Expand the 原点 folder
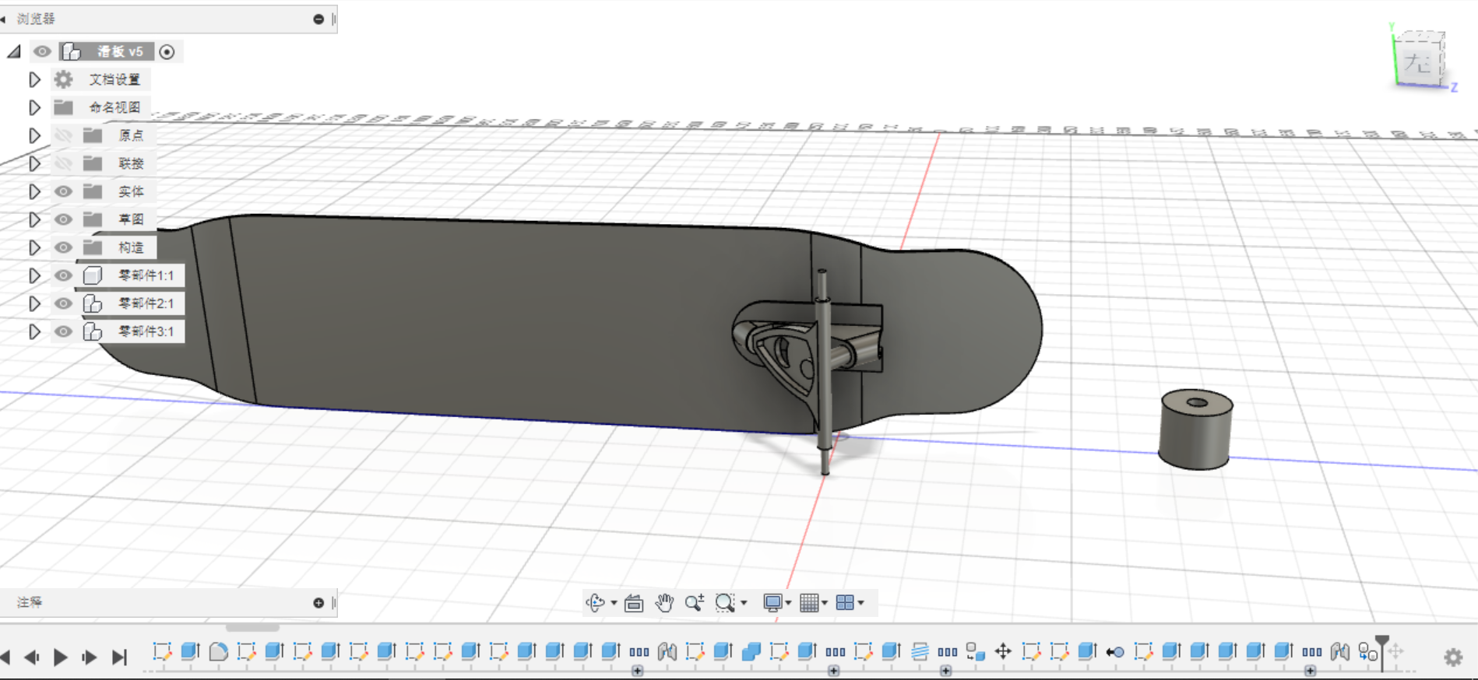 point(34,135)
